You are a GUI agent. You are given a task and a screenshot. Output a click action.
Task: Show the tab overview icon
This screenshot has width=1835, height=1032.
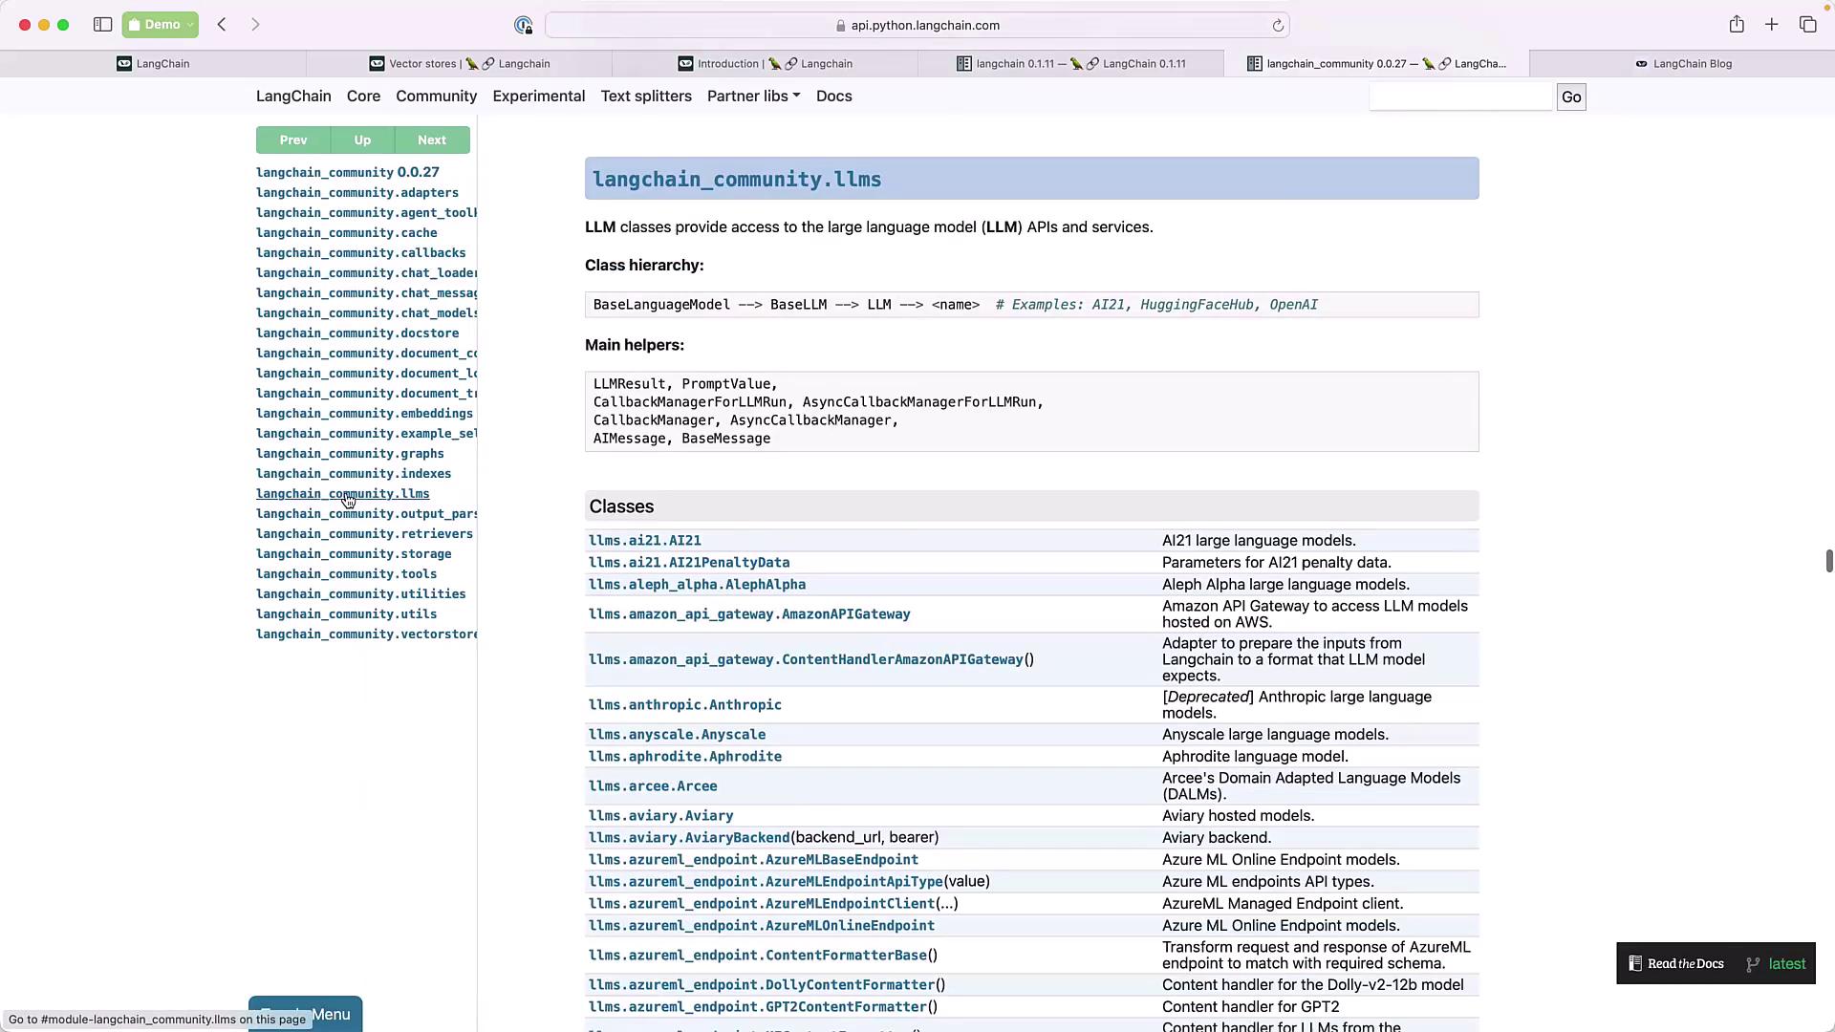tap(1807, 25)
